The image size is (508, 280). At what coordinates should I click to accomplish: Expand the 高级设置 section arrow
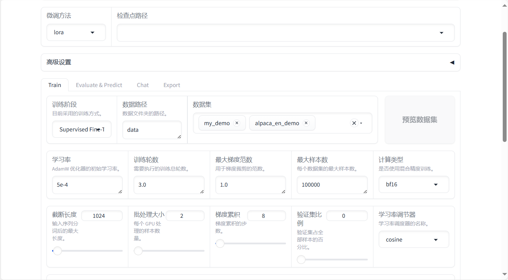[452, 63]
